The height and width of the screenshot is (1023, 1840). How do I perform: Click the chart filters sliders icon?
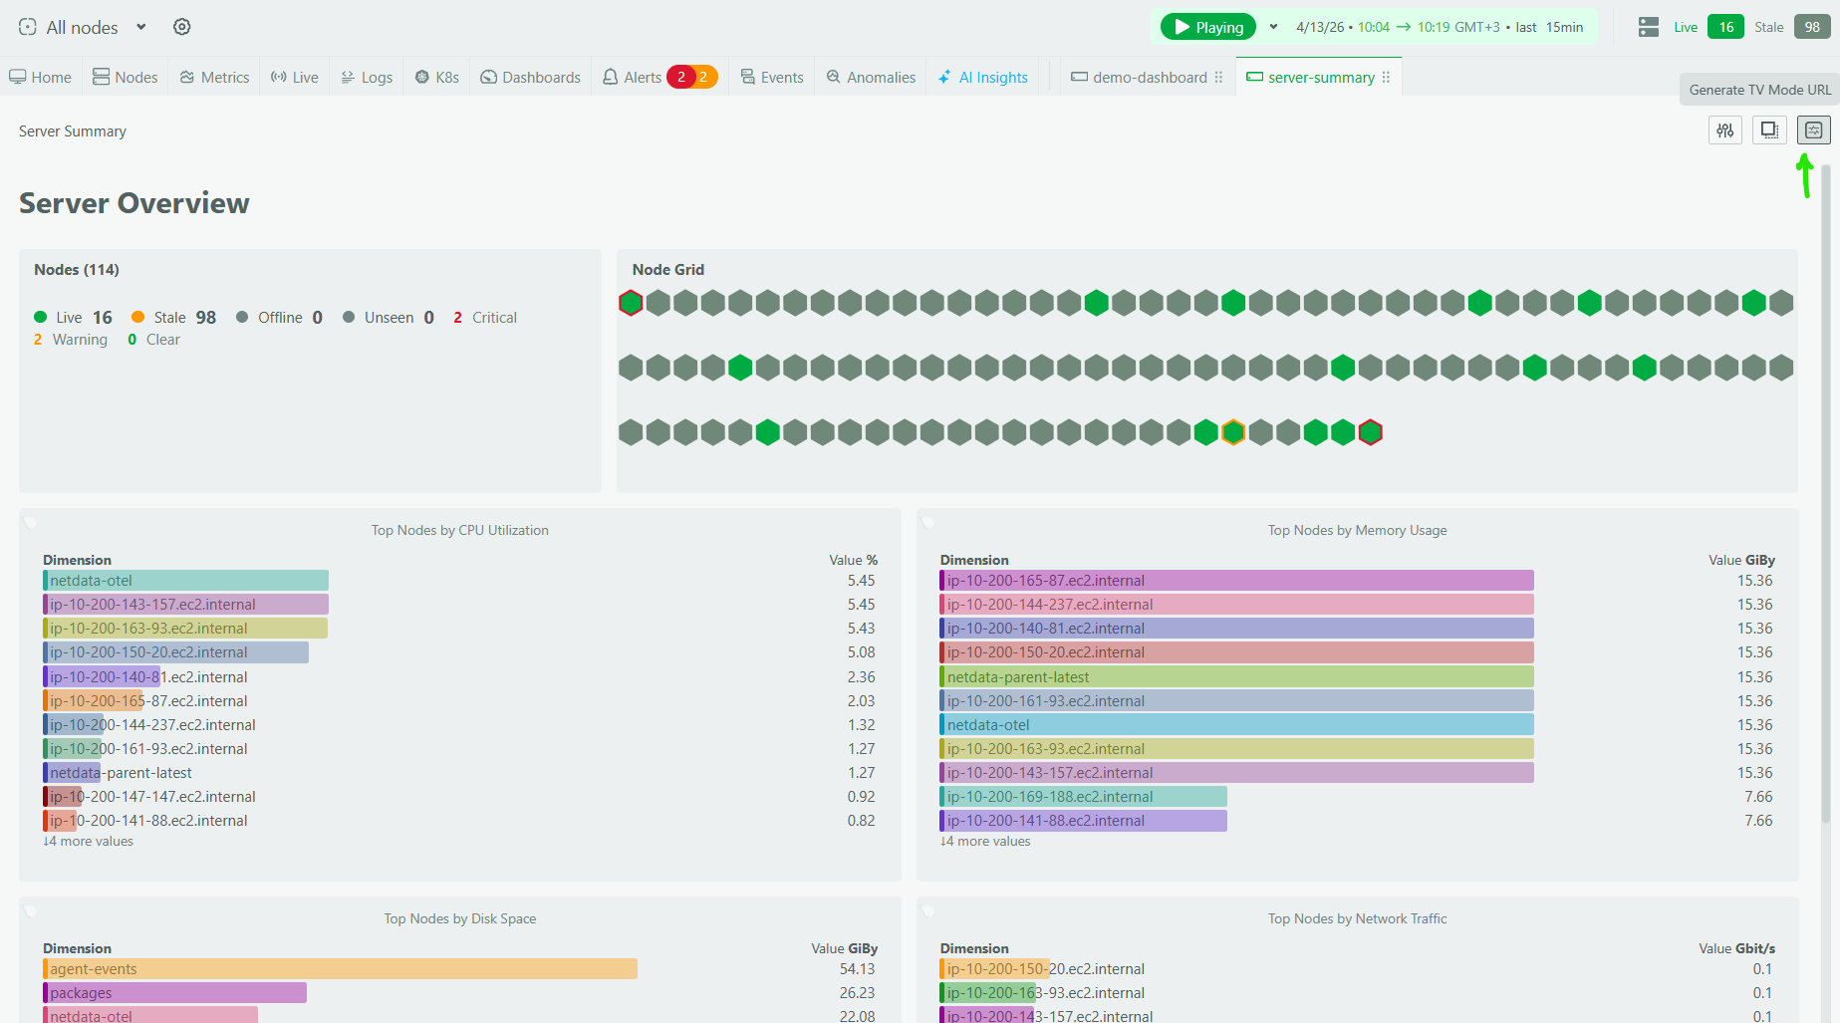[1724, 129]
